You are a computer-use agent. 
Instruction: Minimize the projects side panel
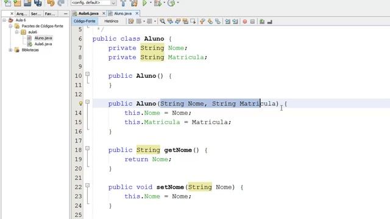pos(65,13)
